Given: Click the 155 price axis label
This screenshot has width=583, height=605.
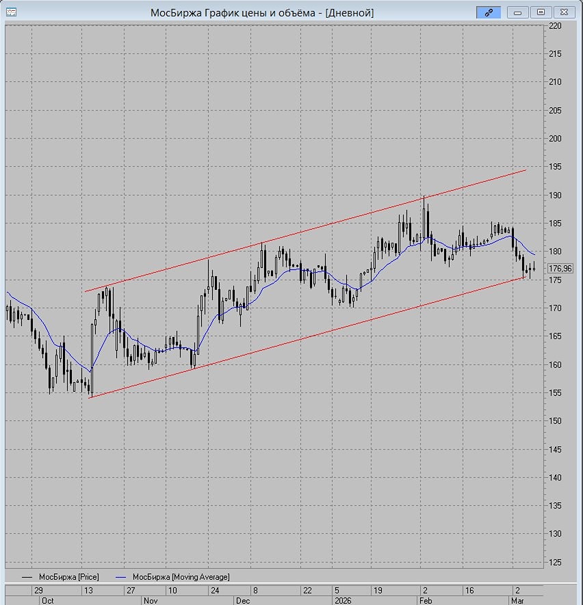Looking at the screenshot, I should [555, 393].
